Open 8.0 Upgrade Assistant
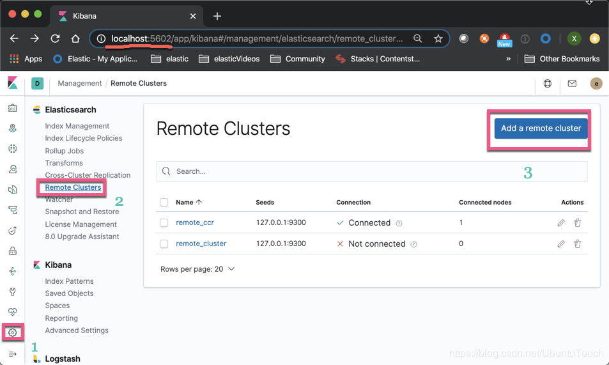Viewport: 609px width, 365px height. [82, 237]
